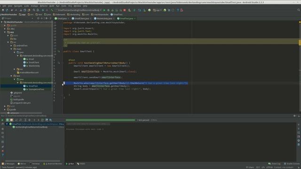Expand the .idea folder
The height and width of the screenshot is (169, 301).
(x=5, y=29)
